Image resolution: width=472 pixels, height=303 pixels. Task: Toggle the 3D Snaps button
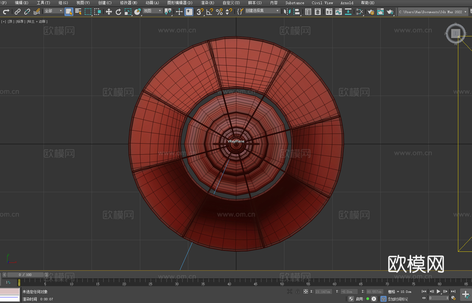[200, 12]
